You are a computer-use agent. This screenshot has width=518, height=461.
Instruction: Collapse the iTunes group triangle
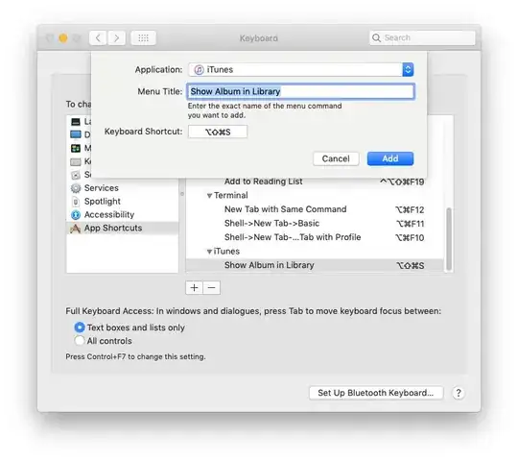point(209,252)
